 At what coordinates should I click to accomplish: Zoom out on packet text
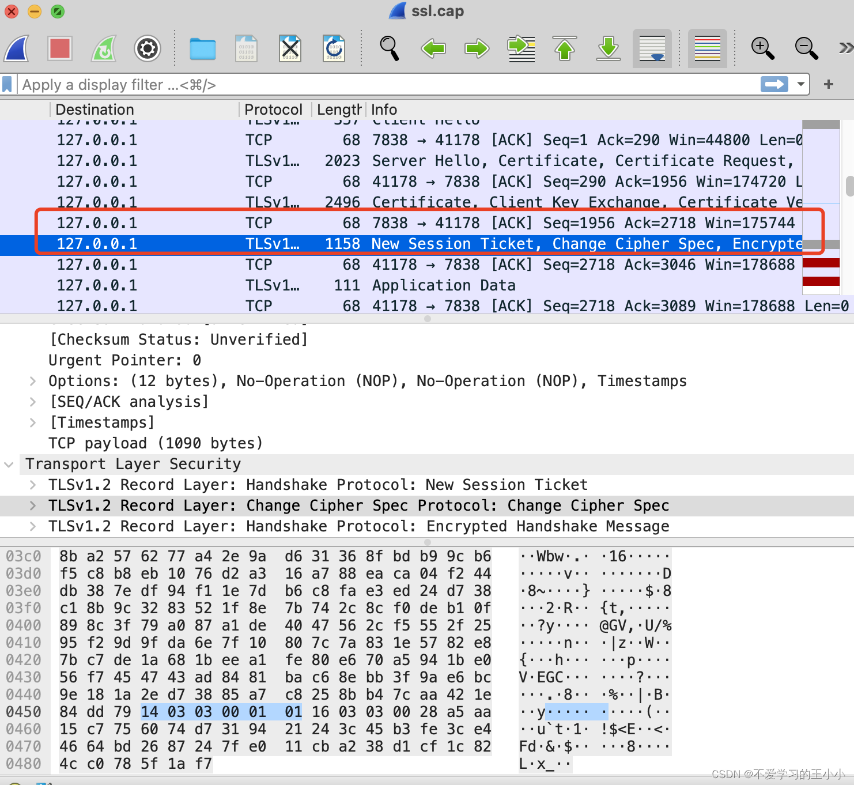(806, 48)
